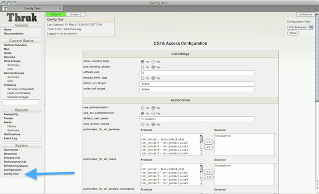Image resolution: width=319 pixels, height=194 pixels.
Task: Select thrukadmin in authorized_for_all_hosts Selected list
Action: [223, 165]
